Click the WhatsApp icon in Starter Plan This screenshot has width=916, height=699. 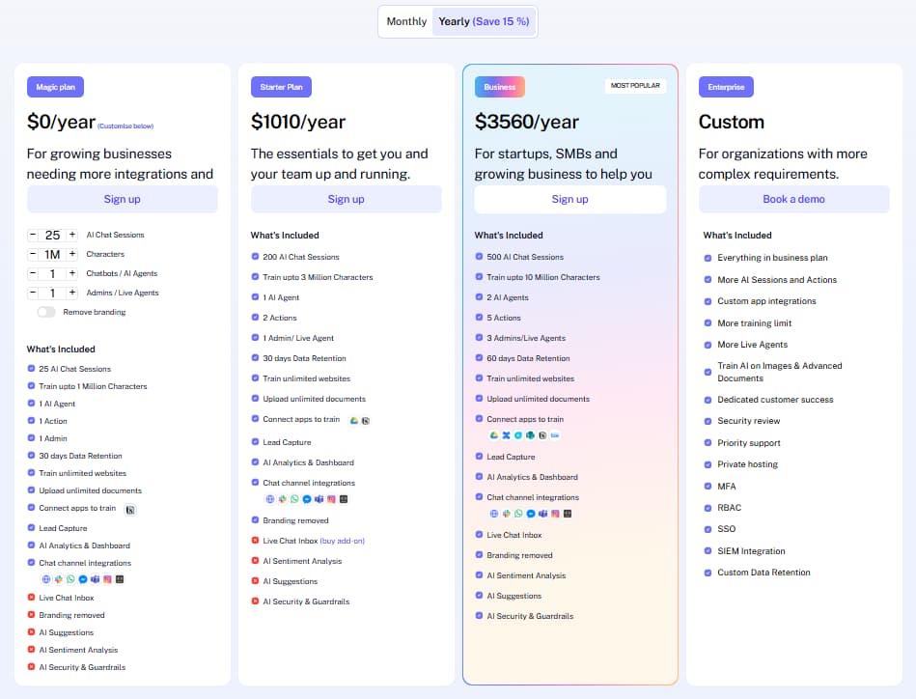coord(294,499)
